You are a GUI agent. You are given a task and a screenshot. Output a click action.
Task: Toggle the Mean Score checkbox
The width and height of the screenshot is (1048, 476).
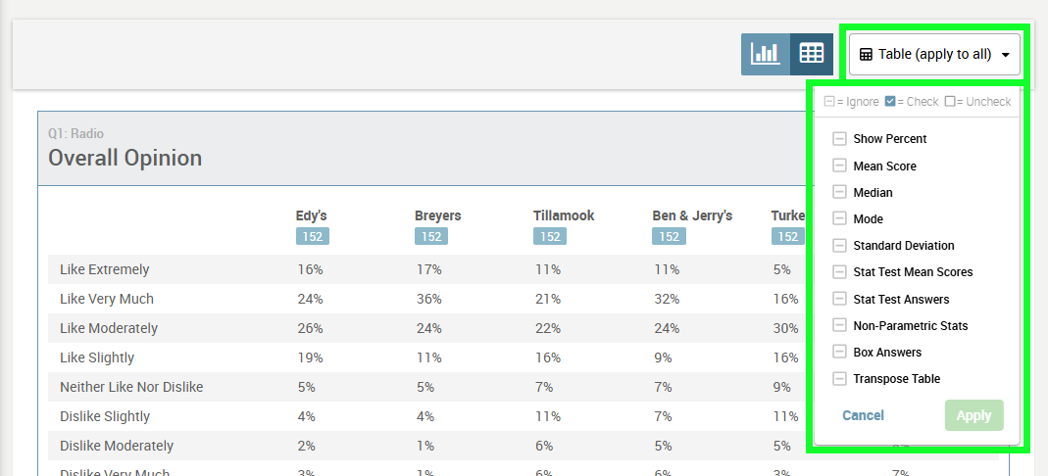pos(839,166)
